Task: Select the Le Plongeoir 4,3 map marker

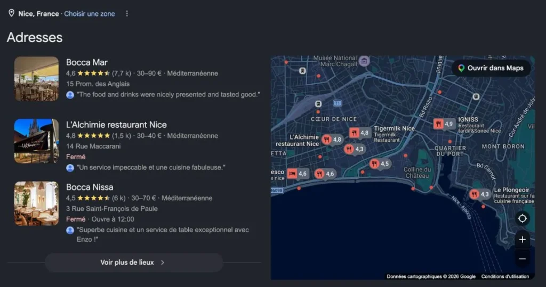Action: 479,194
